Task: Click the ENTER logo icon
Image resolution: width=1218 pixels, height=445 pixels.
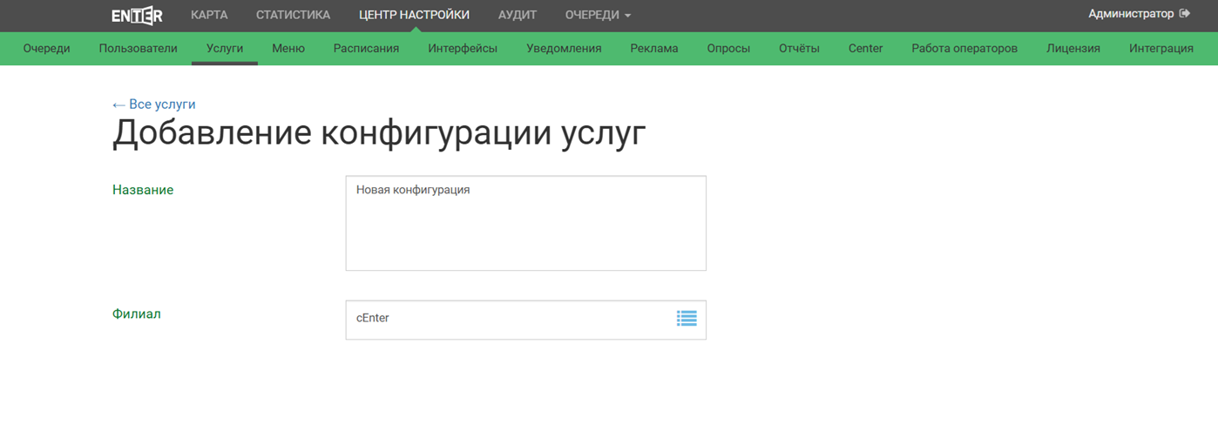Action: (137, 16)
